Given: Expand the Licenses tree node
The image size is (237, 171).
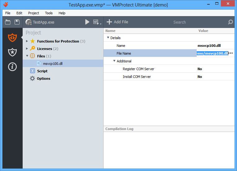Looking at the screenshot, I should pyautogui.click(x=27, y=49).
